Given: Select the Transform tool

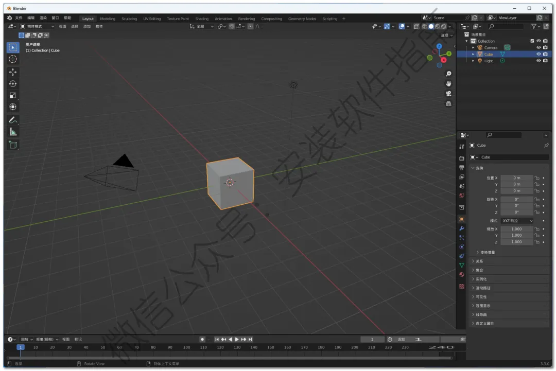Looking at the screenshot, I should (13, 107).
